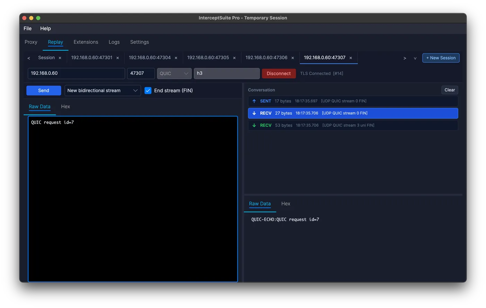This screenshot has height=308, width=486.
Task: Open the New bidirectional stream dropdown
Action: tap(103, 90)
